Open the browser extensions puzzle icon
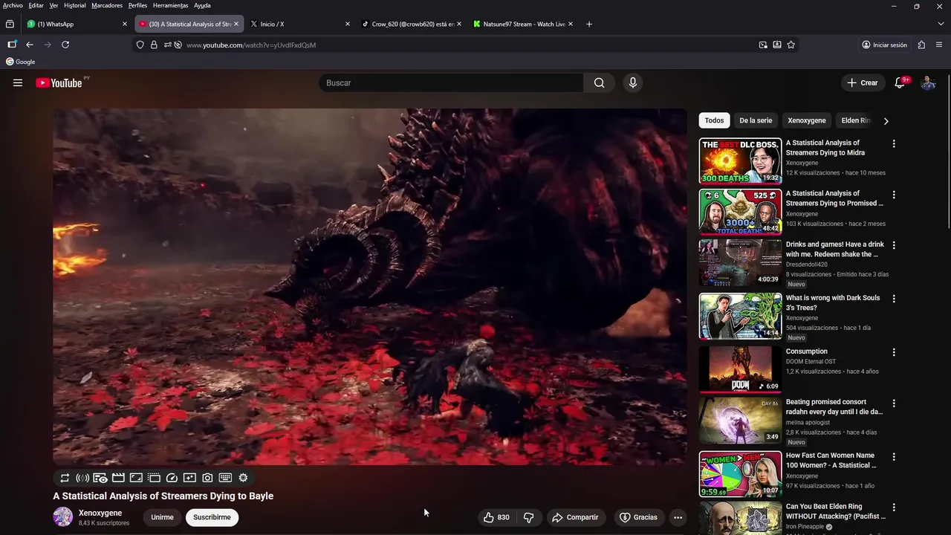The height and width of the screenshot is (535, 951). [922, 45]
